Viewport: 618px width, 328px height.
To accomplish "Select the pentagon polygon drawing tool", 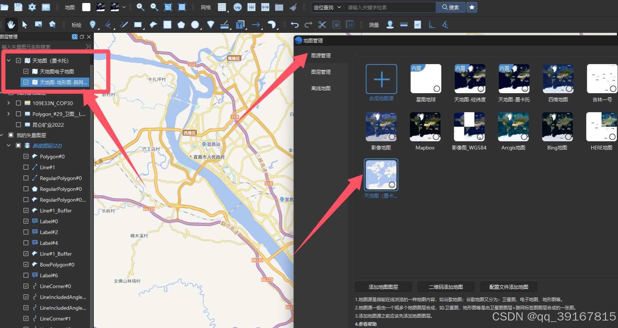I will 181,25.
